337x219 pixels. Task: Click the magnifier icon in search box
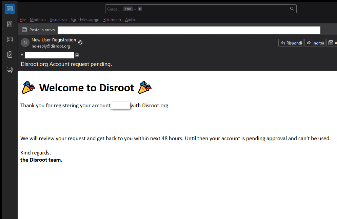pyautogui.click(x=292, y=9)
